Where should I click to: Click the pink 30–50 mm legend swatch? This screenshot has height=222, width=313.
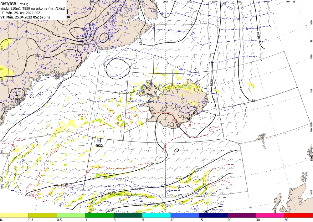270,215
